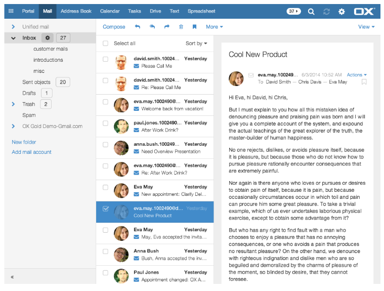This screenshot has width=384, height=291.
Task: Check the box for After Work Drink?
Action: pyautogui.click(x=106, y=123)
